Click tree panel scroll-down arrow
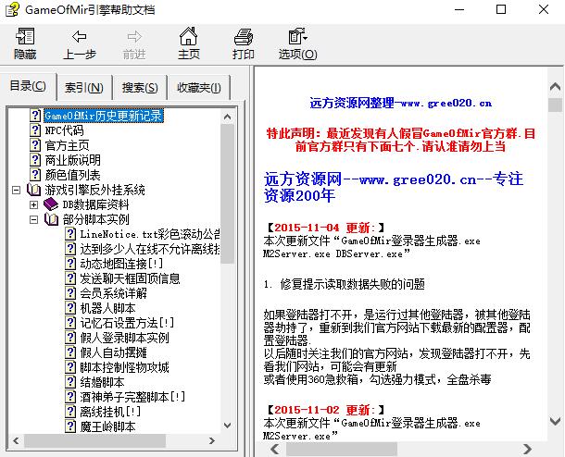 click(227, 426)
